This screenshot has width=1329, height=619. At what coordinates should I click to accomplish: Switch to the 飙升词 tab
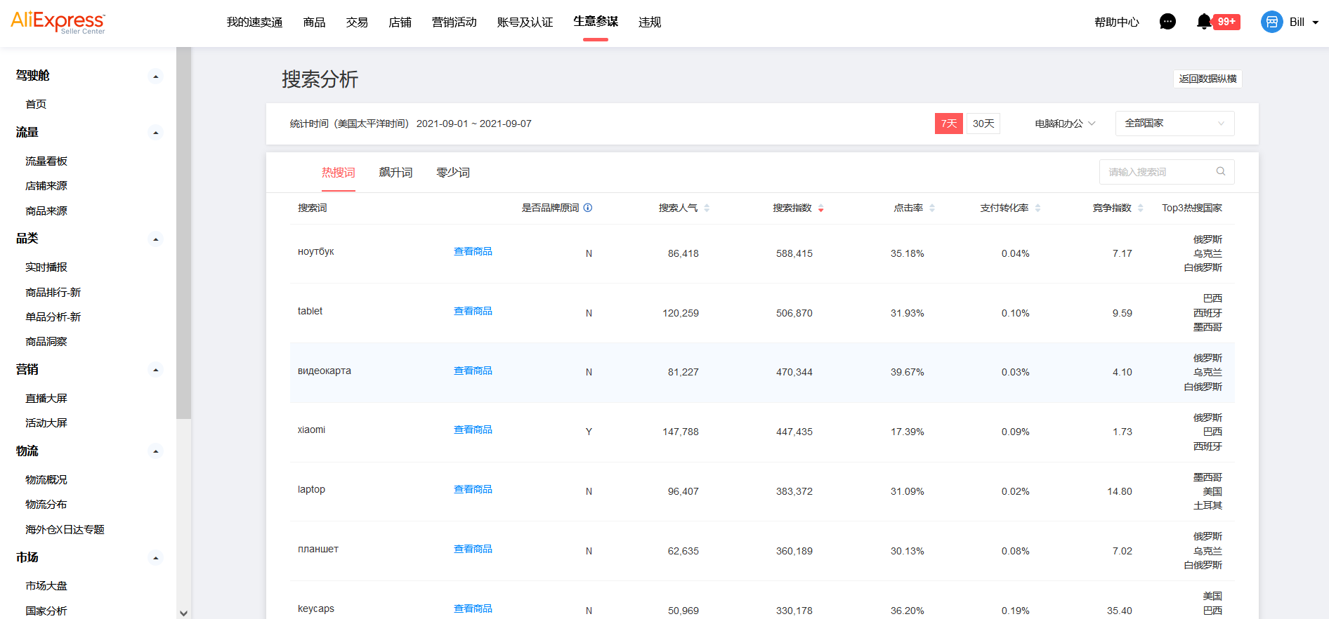395,173
